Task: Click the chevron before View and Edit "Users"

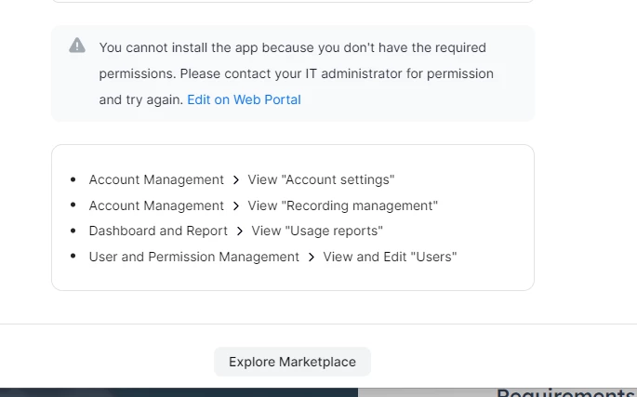Action: pos(312,257)
